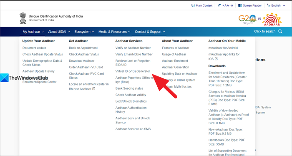Click the Downloads heading
Screen dimensions: 292x156
click(x=217, y=66)
